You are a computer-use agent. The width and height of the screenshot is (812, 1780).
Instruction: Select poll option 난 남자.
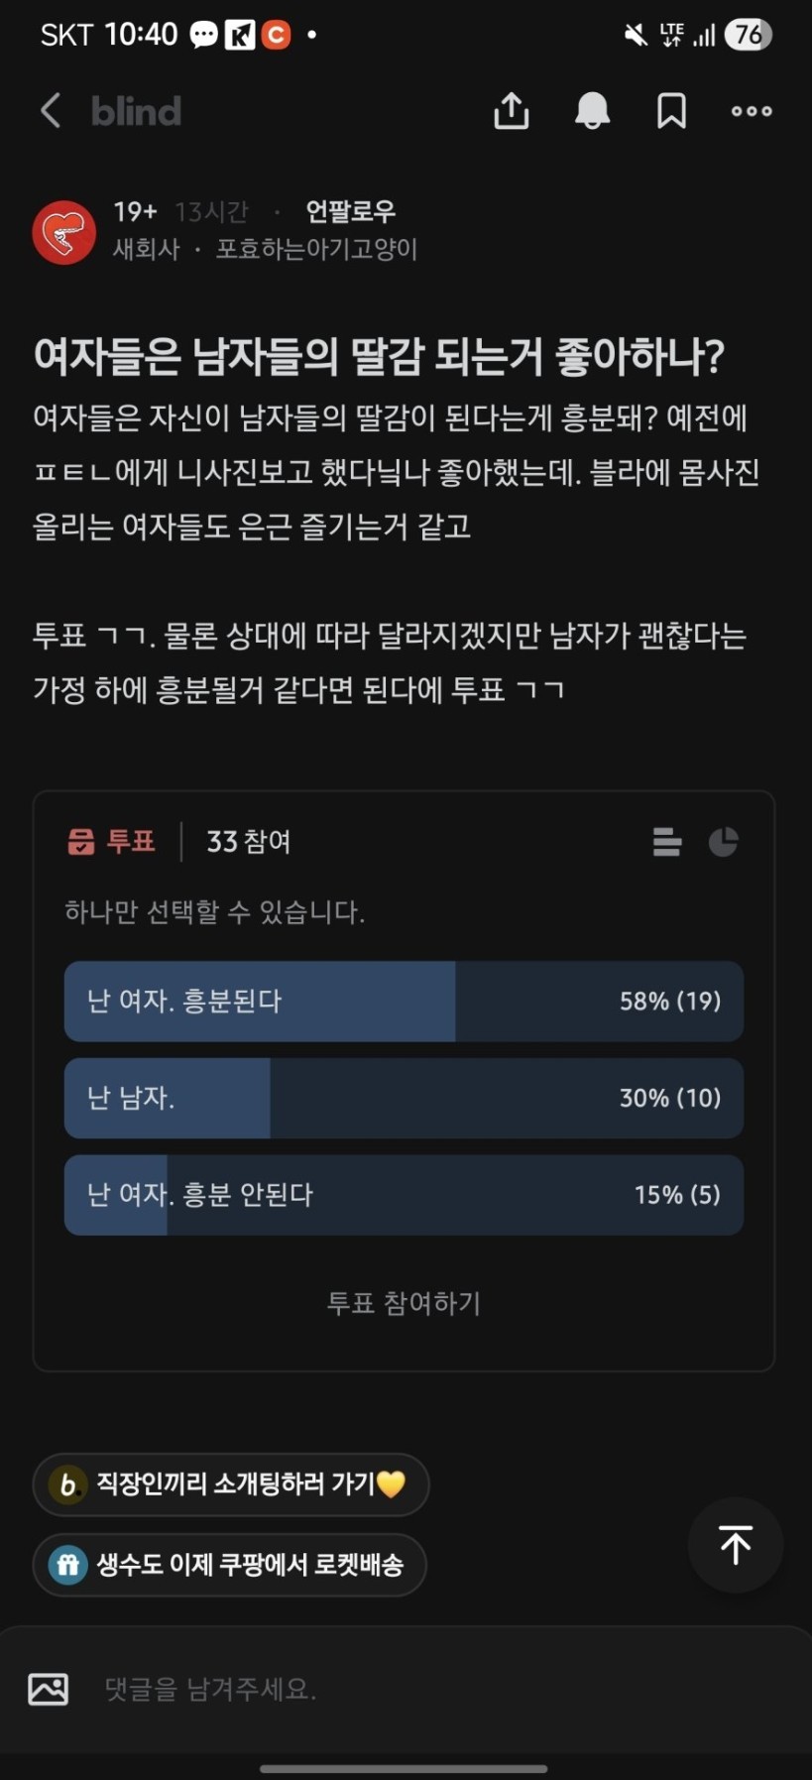[404, 1098]
